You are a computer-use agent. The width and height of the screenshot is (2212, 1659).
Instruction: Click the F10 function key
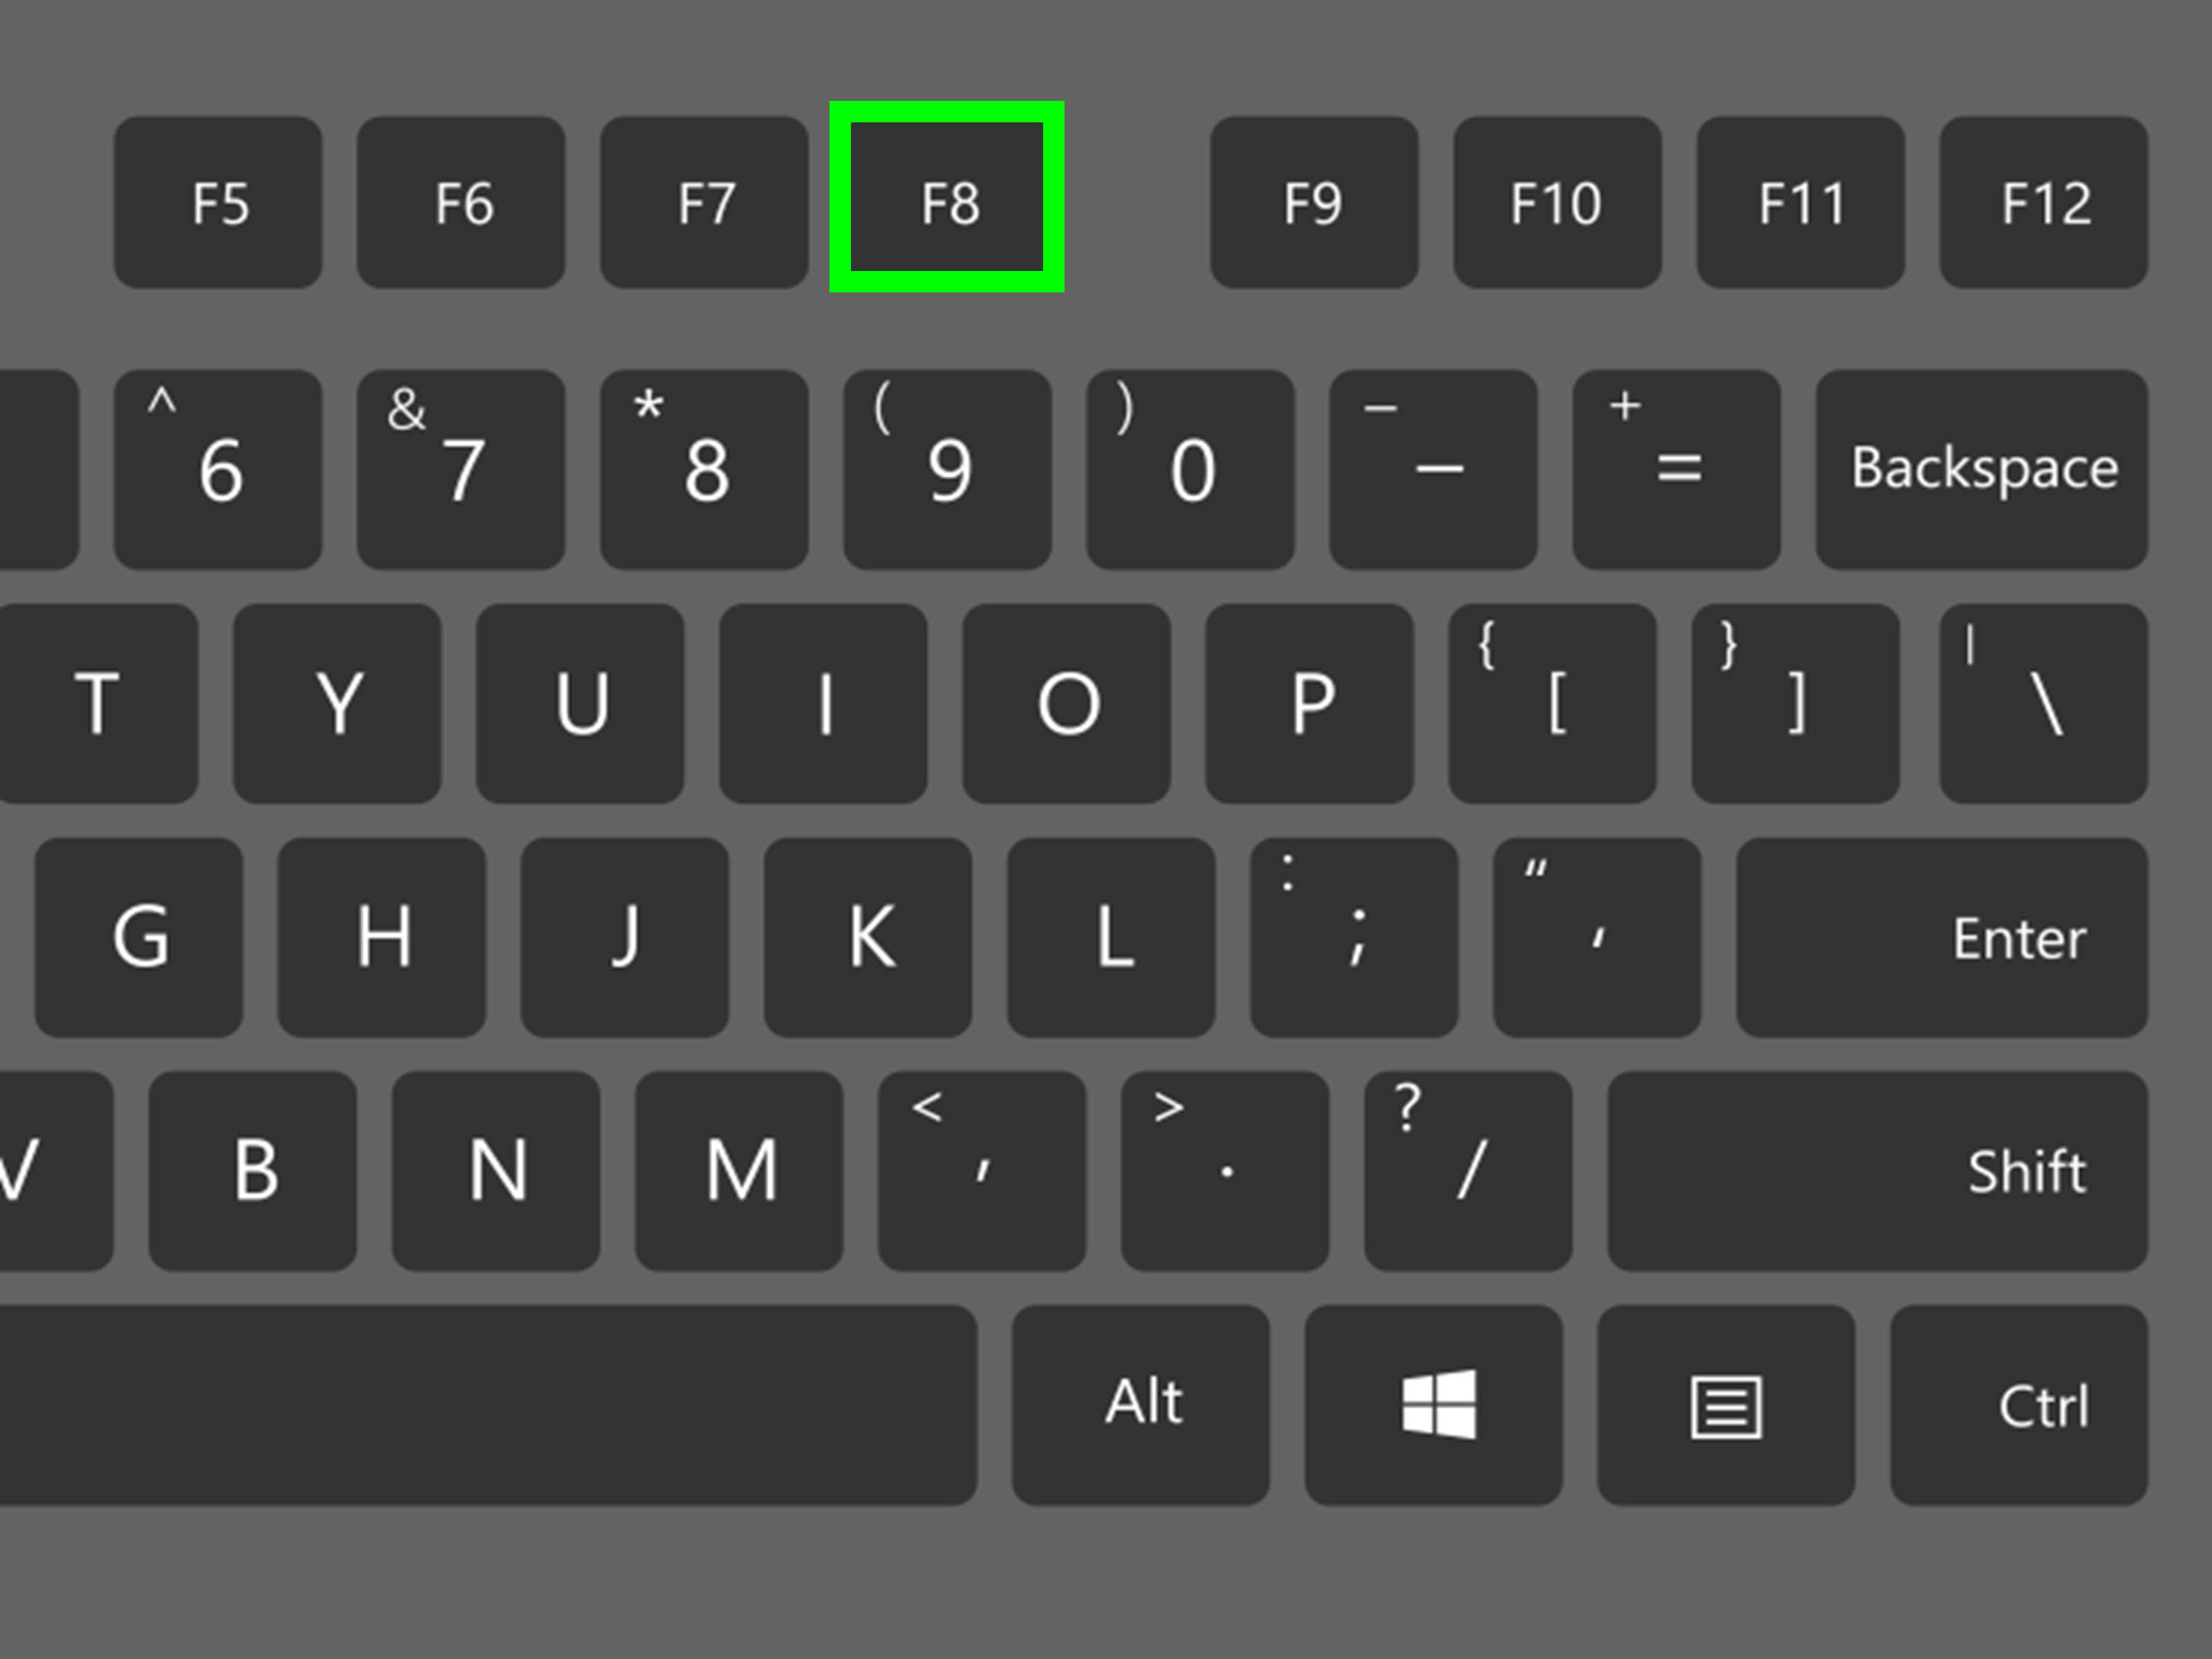tap(1557, 202)
